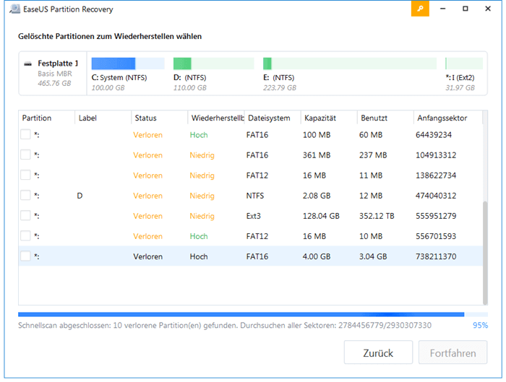This screenshot has height=382, width=506.
Task: Click Hoch in the 100 MB row
Action: 199,135
